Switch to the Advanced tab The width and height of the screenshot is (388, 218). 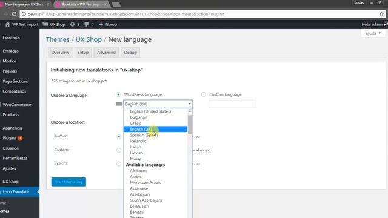pyautogui.click(x=106, y=53)
